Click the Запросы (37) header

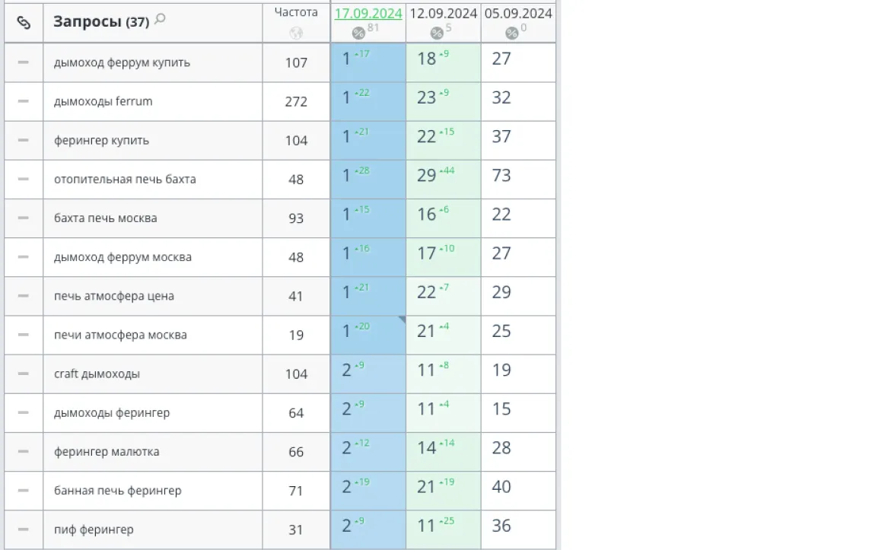[101, 22]
